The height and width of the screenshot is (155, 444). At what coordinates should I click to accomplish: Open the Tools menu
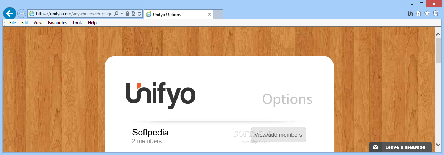[x=77, y=23]
